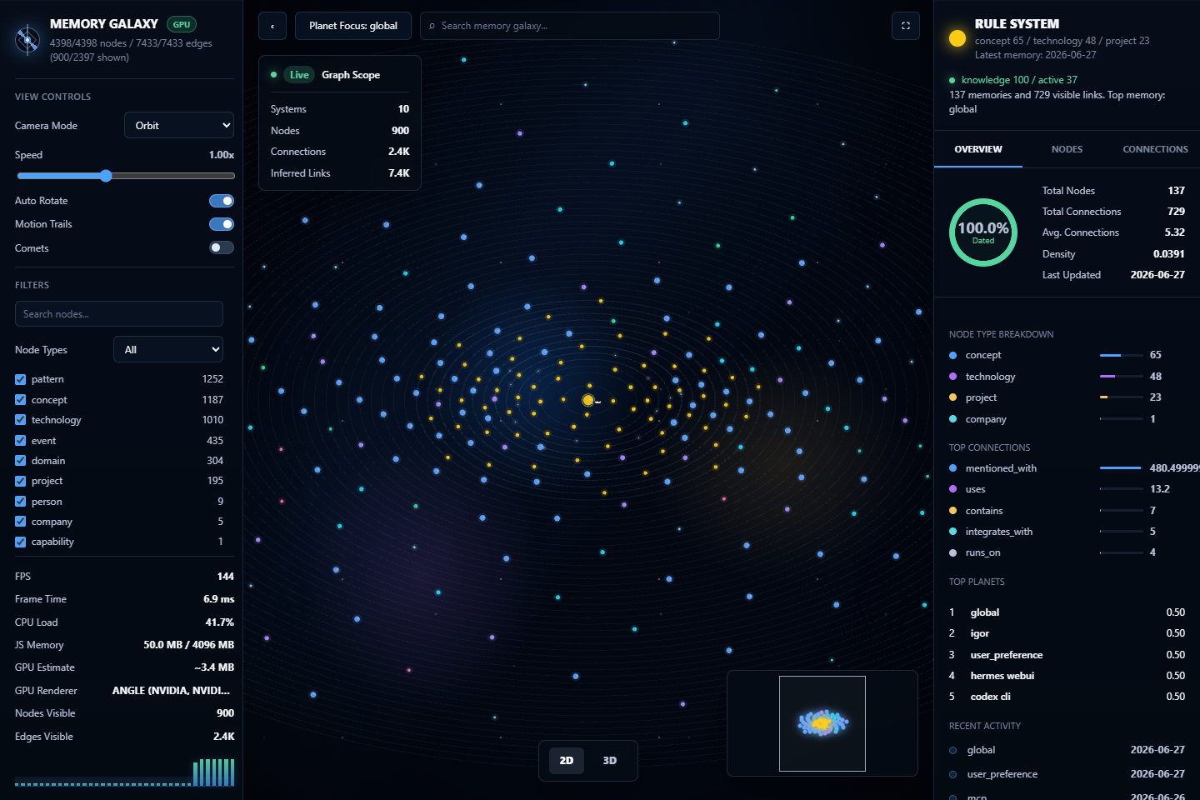Enable the Comets switch
This screenshot has width=1200, height=800.
click(x=222, y=247)
